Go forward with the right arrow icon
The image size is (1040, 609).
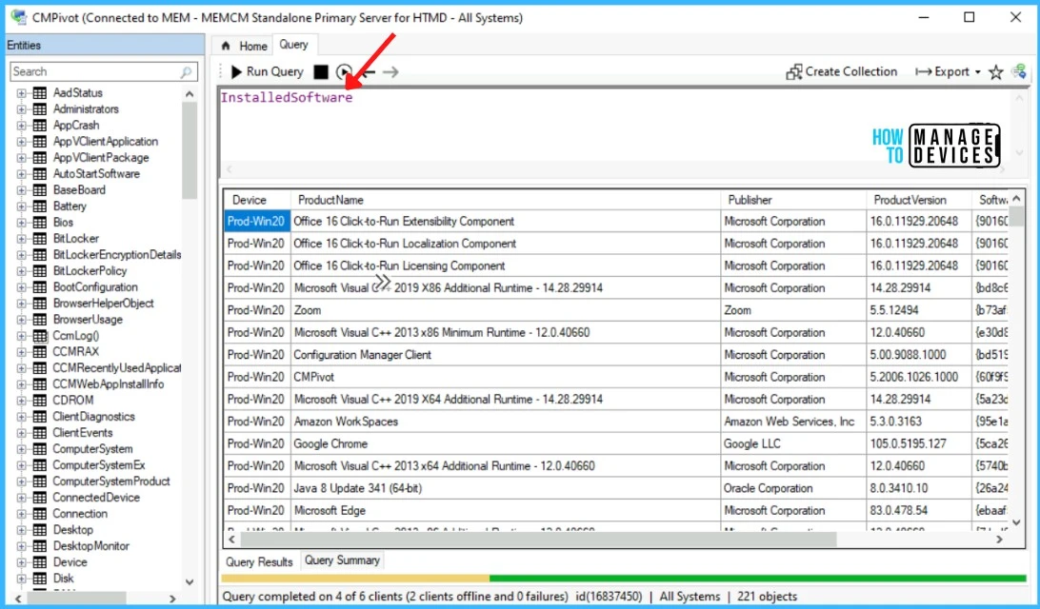(x=390, y=71)
